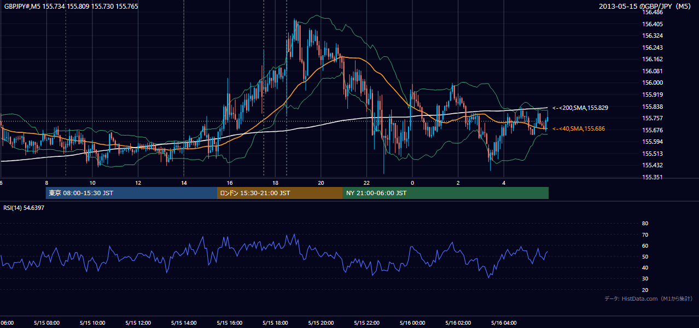Screen dimensions: 699x328
Task: Click the 156.243 price axis label
Action: coord(653,48)
